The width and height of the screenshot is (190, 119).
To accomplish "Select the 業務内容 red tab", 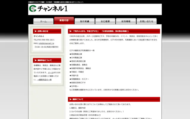I will click(64, 21).
